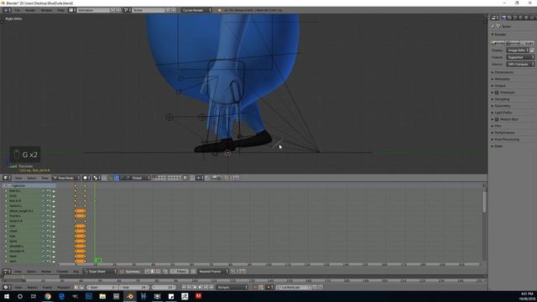Image resolution: width=537 pixels, height=302 pixels.
Task: Select the Render tab icon in properties
Action: point(503,18)
